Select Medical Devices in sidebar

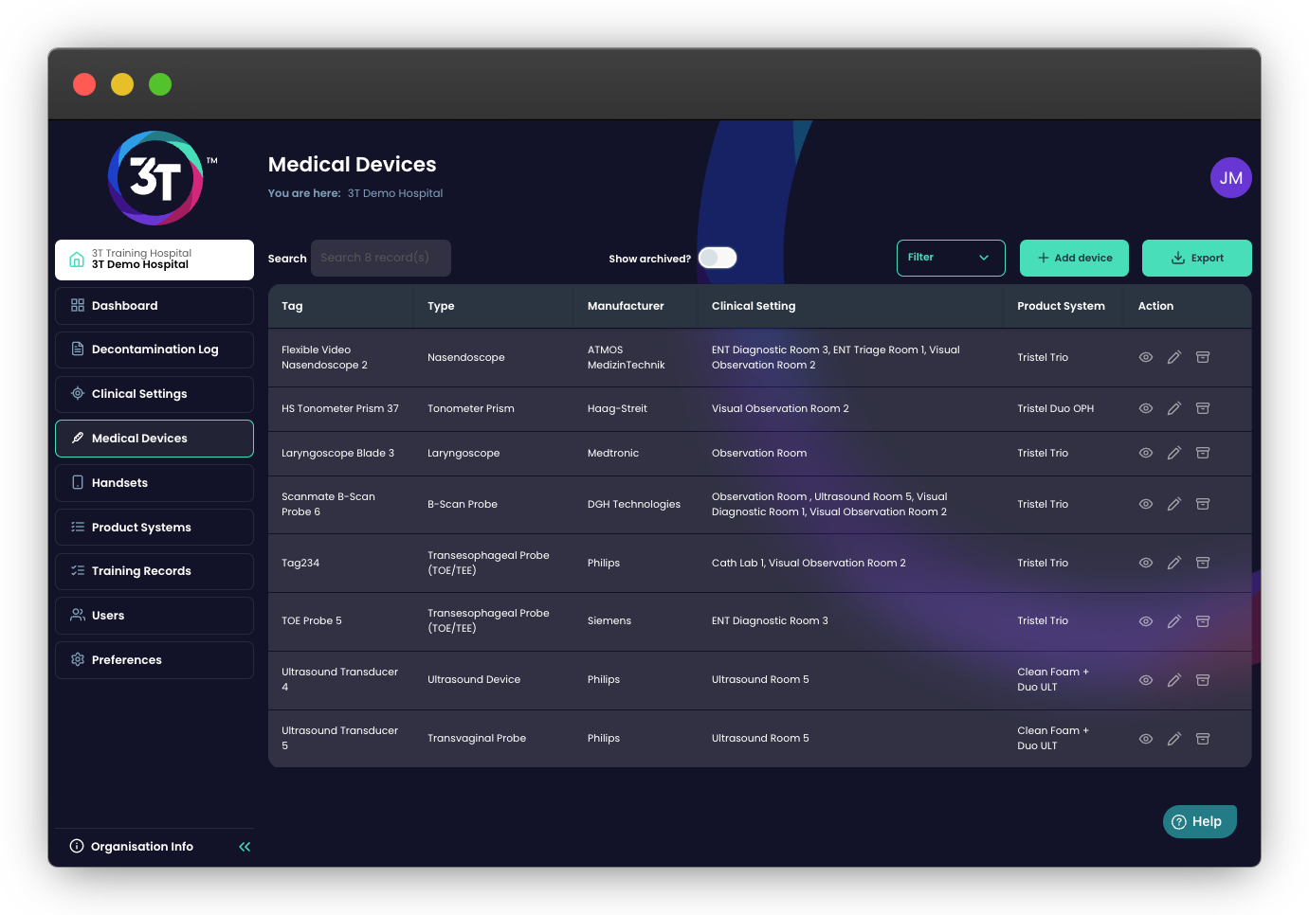click(155, 439)
